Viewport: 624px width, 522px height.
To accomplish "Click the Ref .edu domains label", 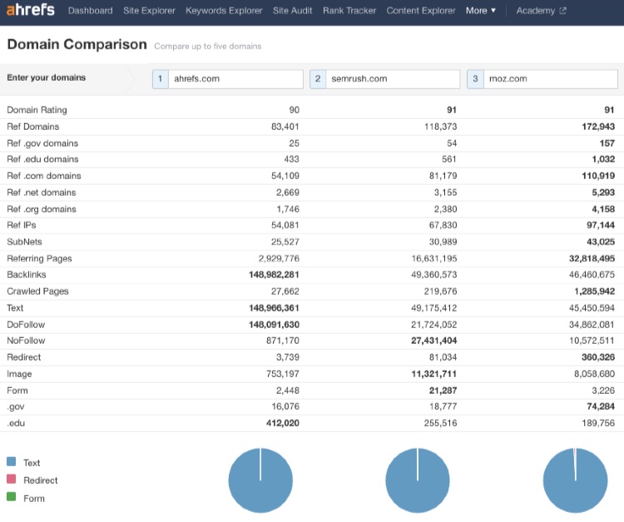I will click(42, 159).
